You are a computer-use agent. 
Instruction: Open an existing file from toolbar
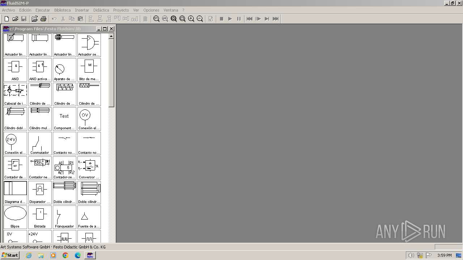pos(15,19)
